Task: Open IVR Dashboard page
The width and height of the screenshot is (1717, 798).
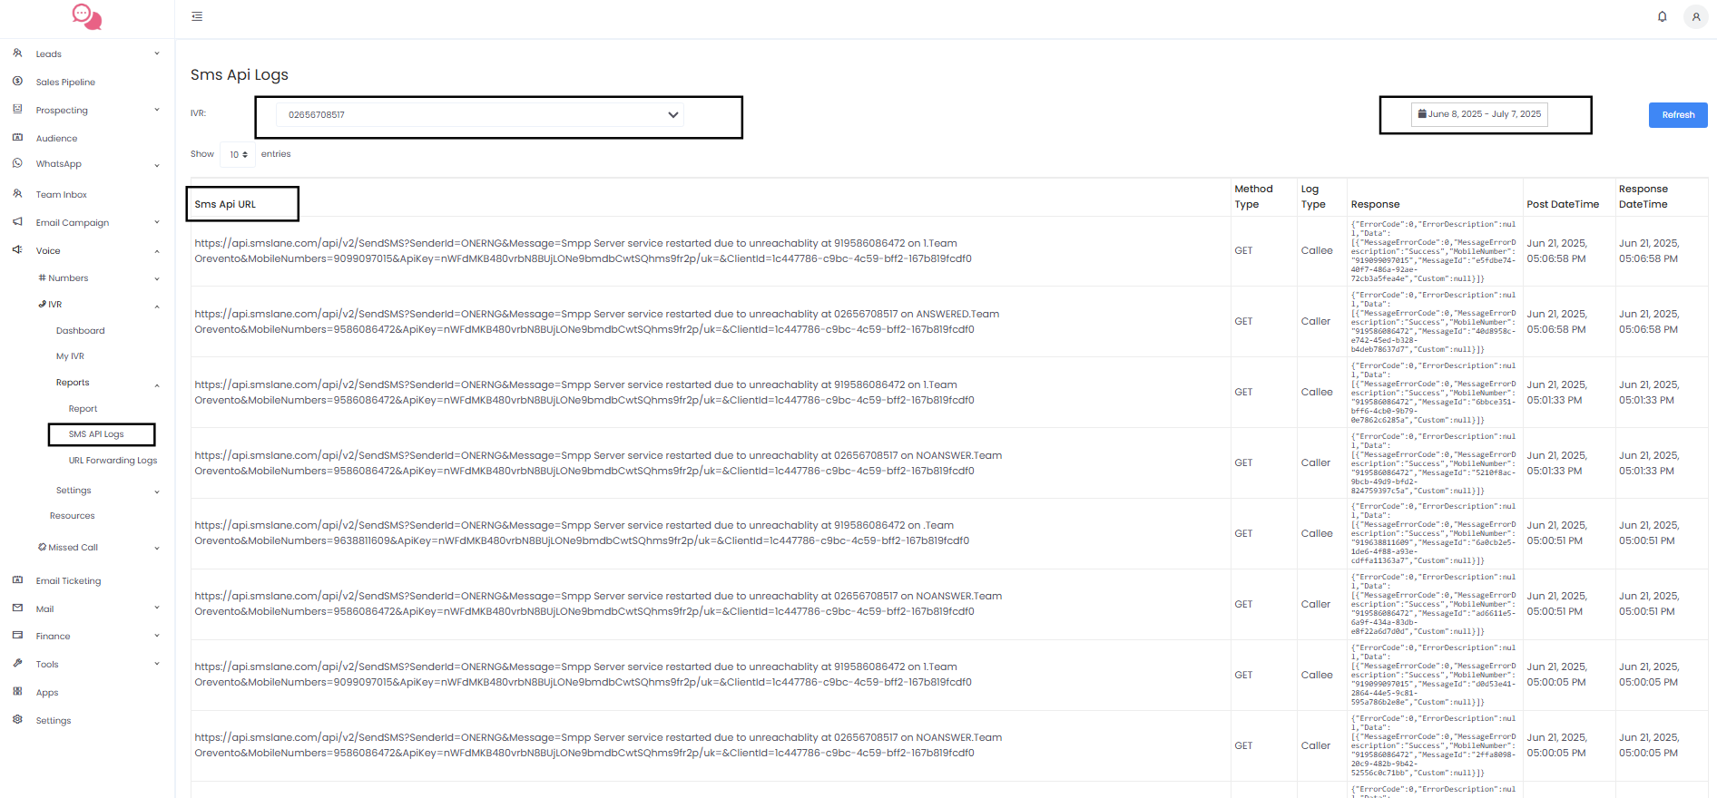Action: [x=81, y=331]
